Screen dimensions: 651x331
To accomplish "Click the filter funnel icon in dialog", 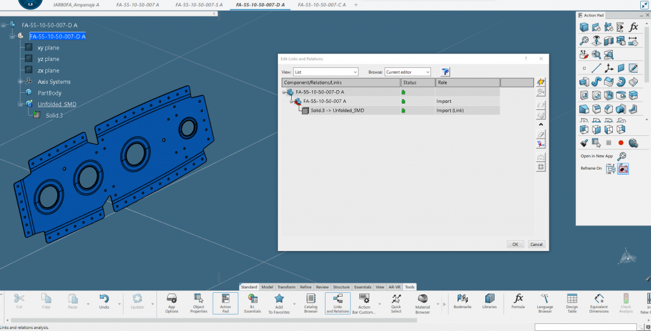I will (446, 72).
